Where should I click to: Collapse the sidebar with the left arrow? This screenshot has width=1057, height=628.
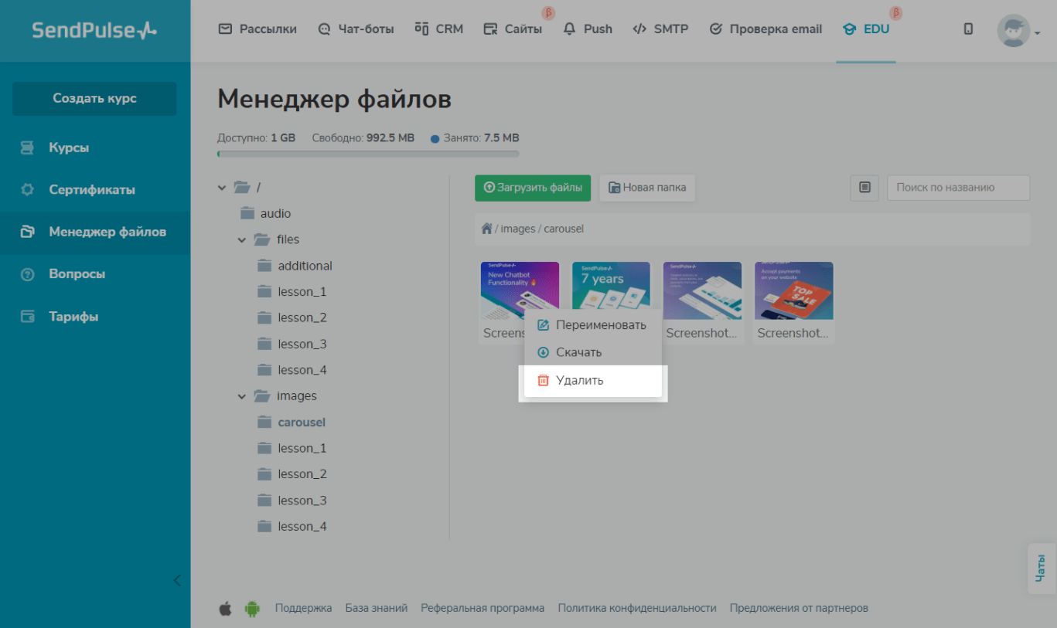(177, 580)
